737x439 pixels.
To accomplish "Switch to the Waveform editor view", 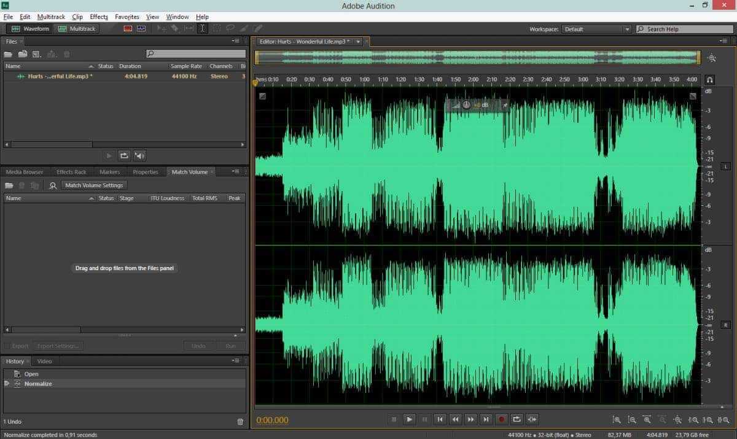I will (x=30, y=29).
